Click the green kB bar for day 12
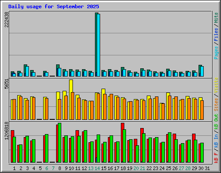Image resolution: width=221 pixels, height=173 pixels. [85, 146]
